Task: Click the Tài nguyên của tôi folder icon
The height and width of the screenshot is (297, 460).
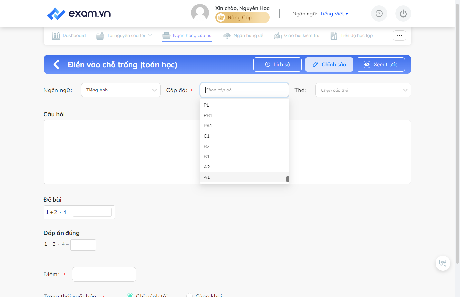Action: pos(100,35)
